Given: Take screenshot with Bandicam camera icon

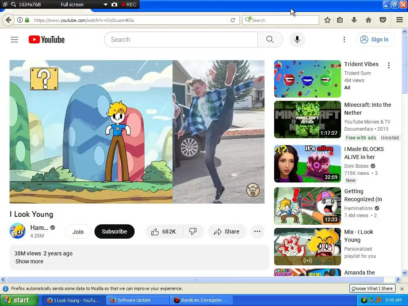Looking at the screenshot, I should point(114,4).
